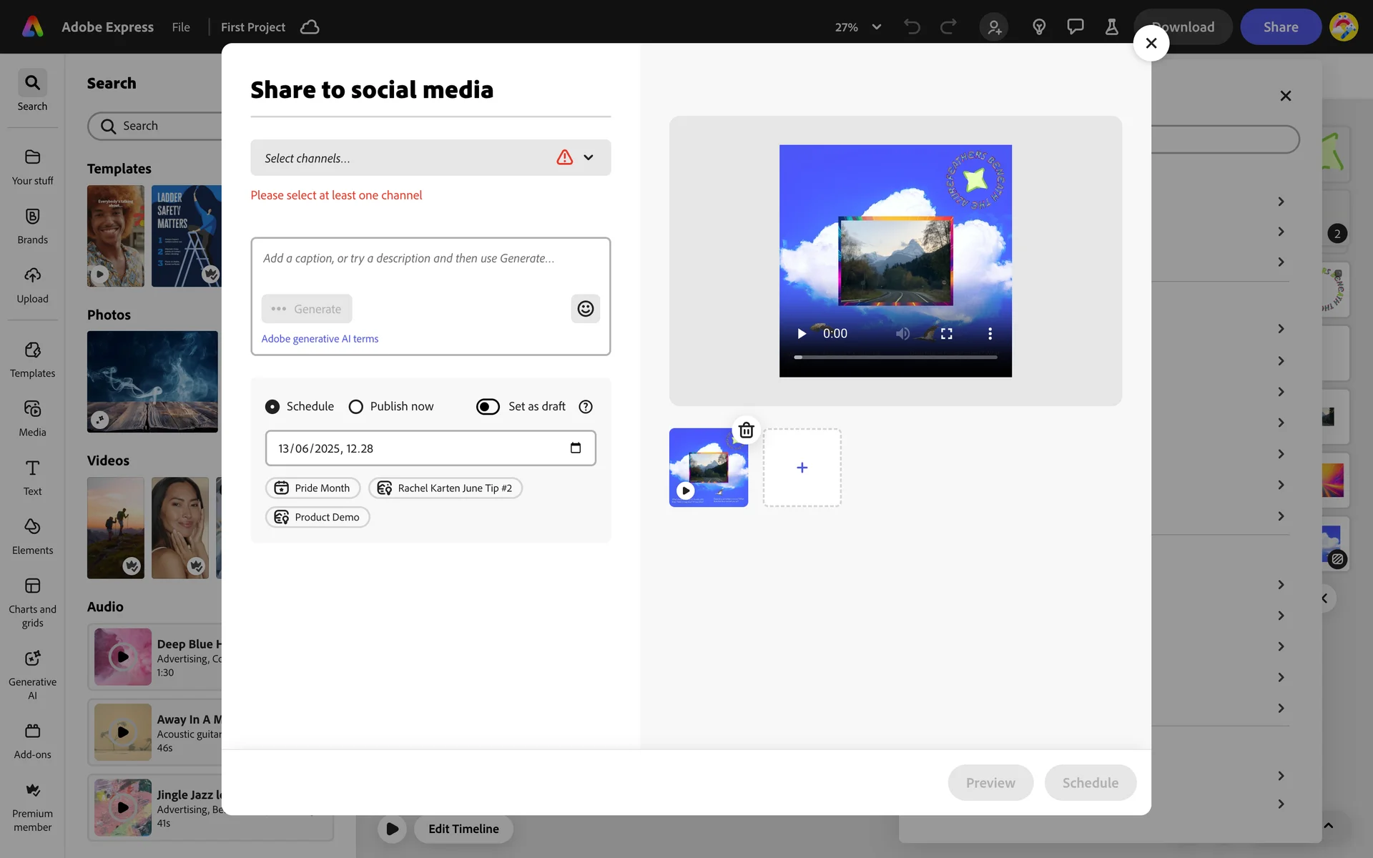Open video player more options menu

(990, 334)
